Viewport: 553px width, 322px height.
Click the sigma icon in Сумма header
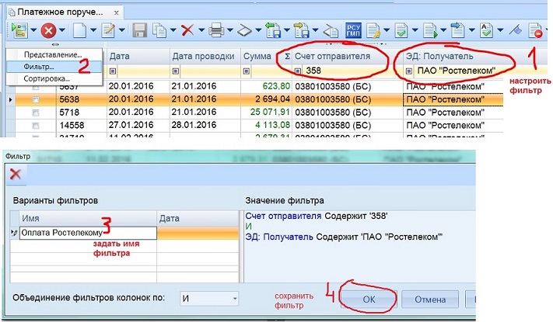tap(288, 57)
